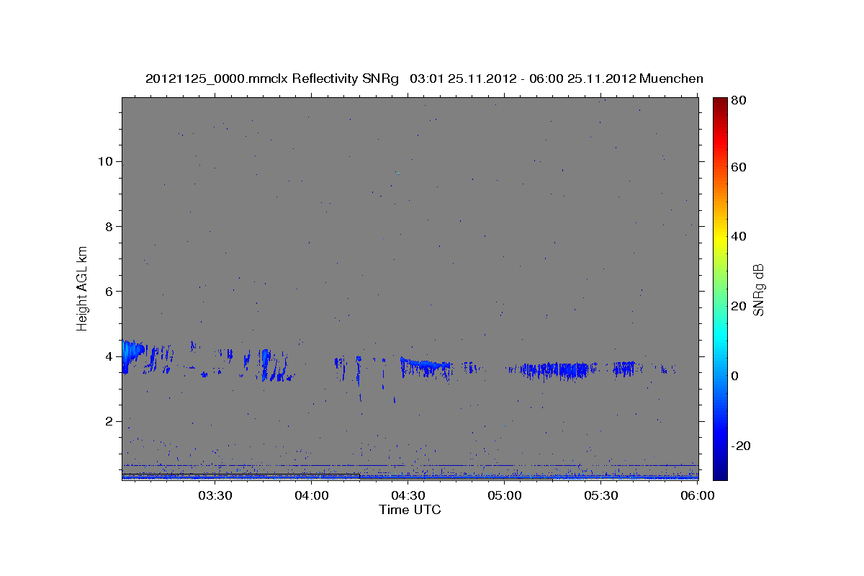Click the colorbar value -20
864x576 pixels.
741,446
